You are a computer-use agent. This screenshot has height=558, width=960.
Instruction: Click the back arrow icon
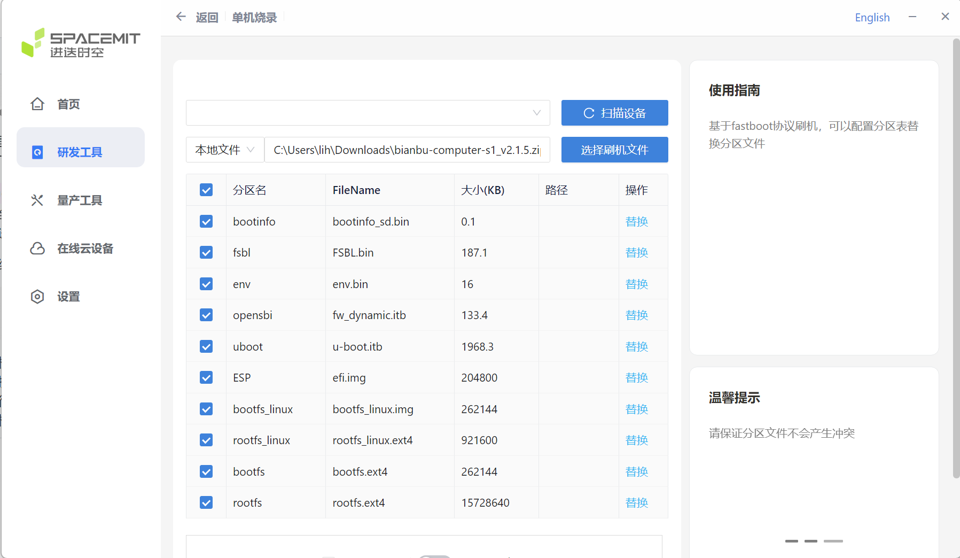[181, 17]
